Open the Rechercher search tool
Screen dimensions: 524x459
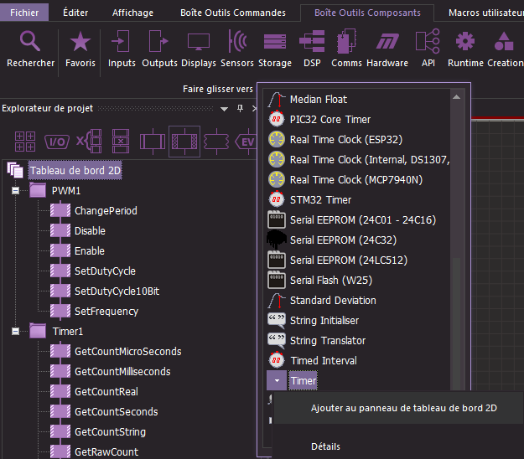30,49
